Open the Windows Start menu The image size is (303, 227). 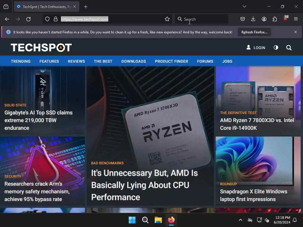[132, 220]
